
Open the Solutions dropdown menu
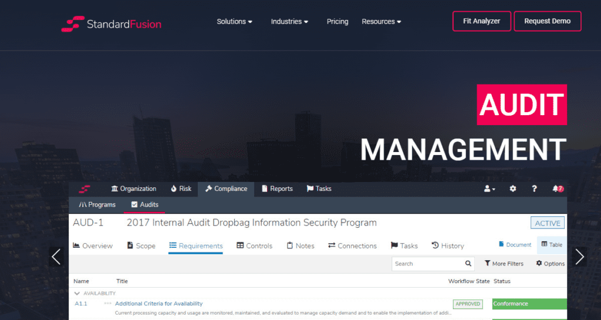point(234,22)
